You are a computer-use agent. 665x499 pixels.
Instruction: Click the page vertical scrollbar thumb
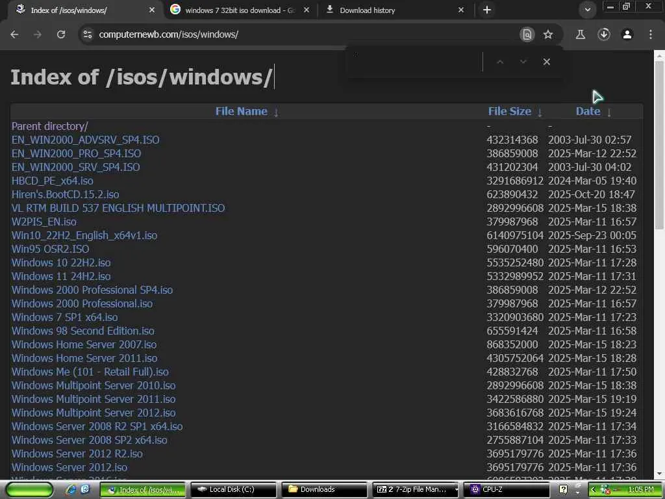tap(659, 145)
